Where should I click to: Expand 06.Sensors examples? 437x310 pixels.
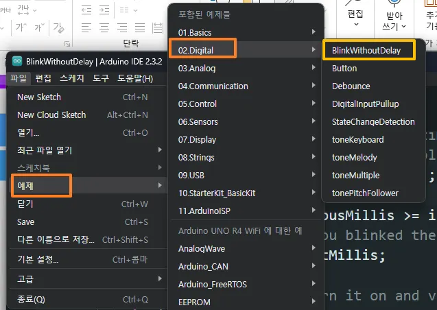pos(246,121)
